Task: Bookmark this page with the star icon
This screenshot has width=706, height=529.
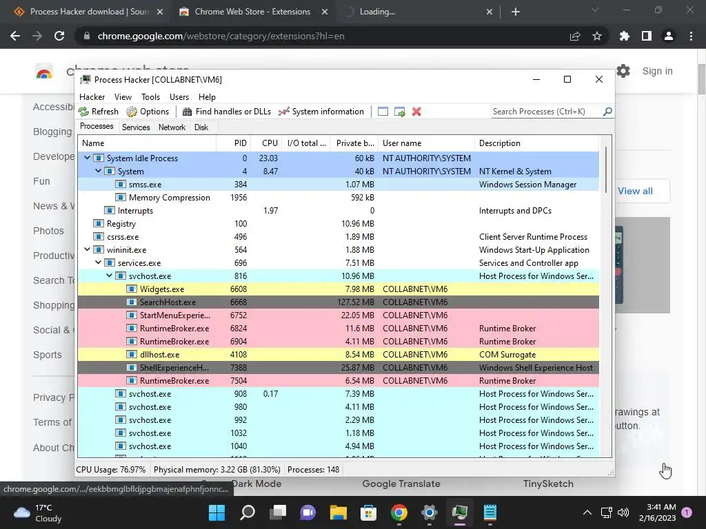Action: [597, 36]
